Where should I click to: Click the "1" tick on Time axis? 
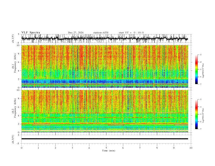coord(38,148)
